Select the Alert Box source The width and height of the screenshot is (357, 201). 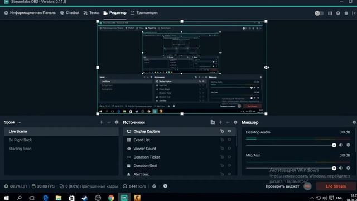(x=180, y=174)
